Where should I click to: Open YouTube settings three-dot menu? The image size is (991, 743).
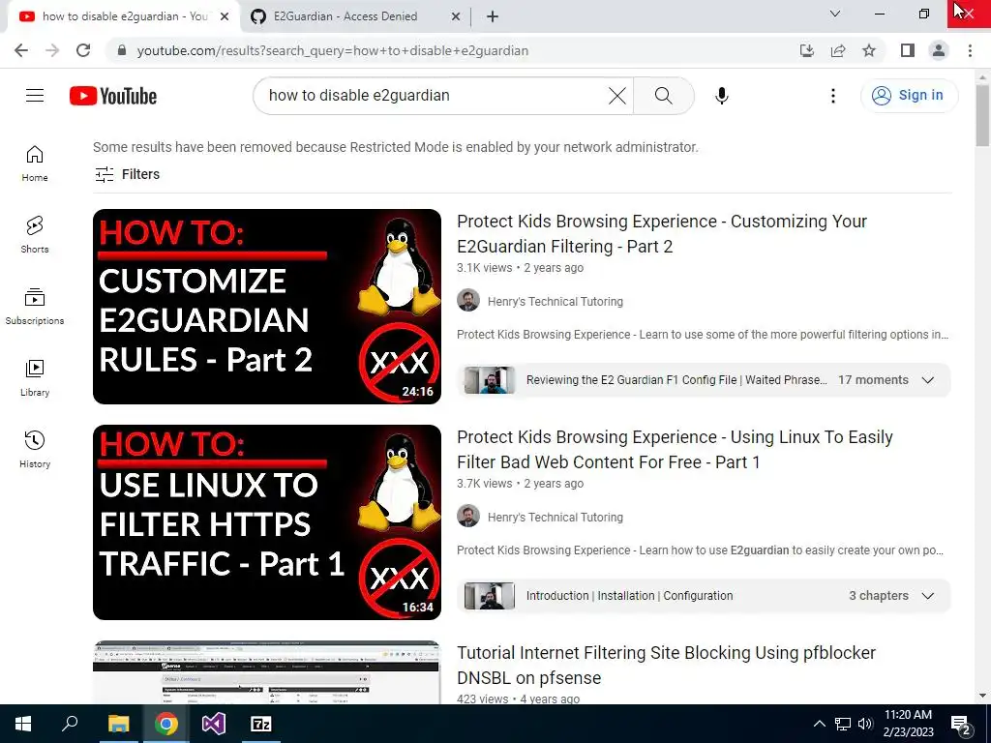[x=833, y=96]
